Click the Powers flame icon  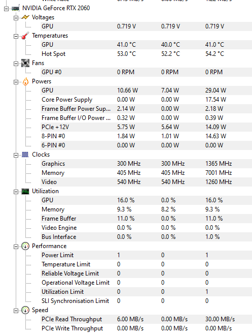tap(25, 81)
